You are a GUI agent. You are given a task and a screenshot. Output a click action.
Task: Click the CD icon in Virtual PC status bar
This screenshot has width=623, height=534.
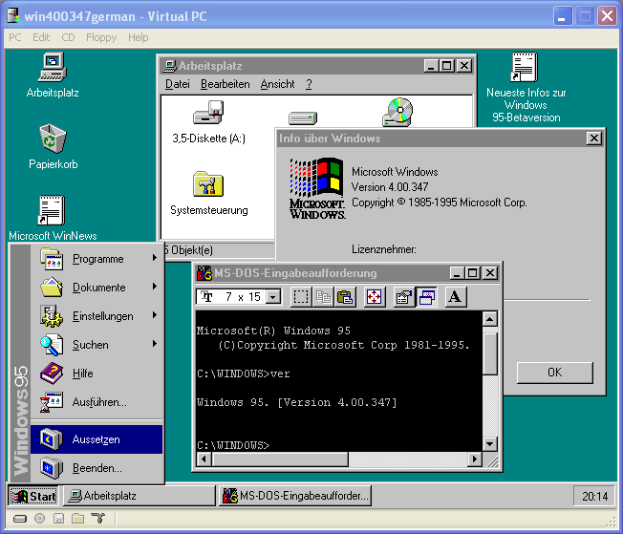(39, 518)
